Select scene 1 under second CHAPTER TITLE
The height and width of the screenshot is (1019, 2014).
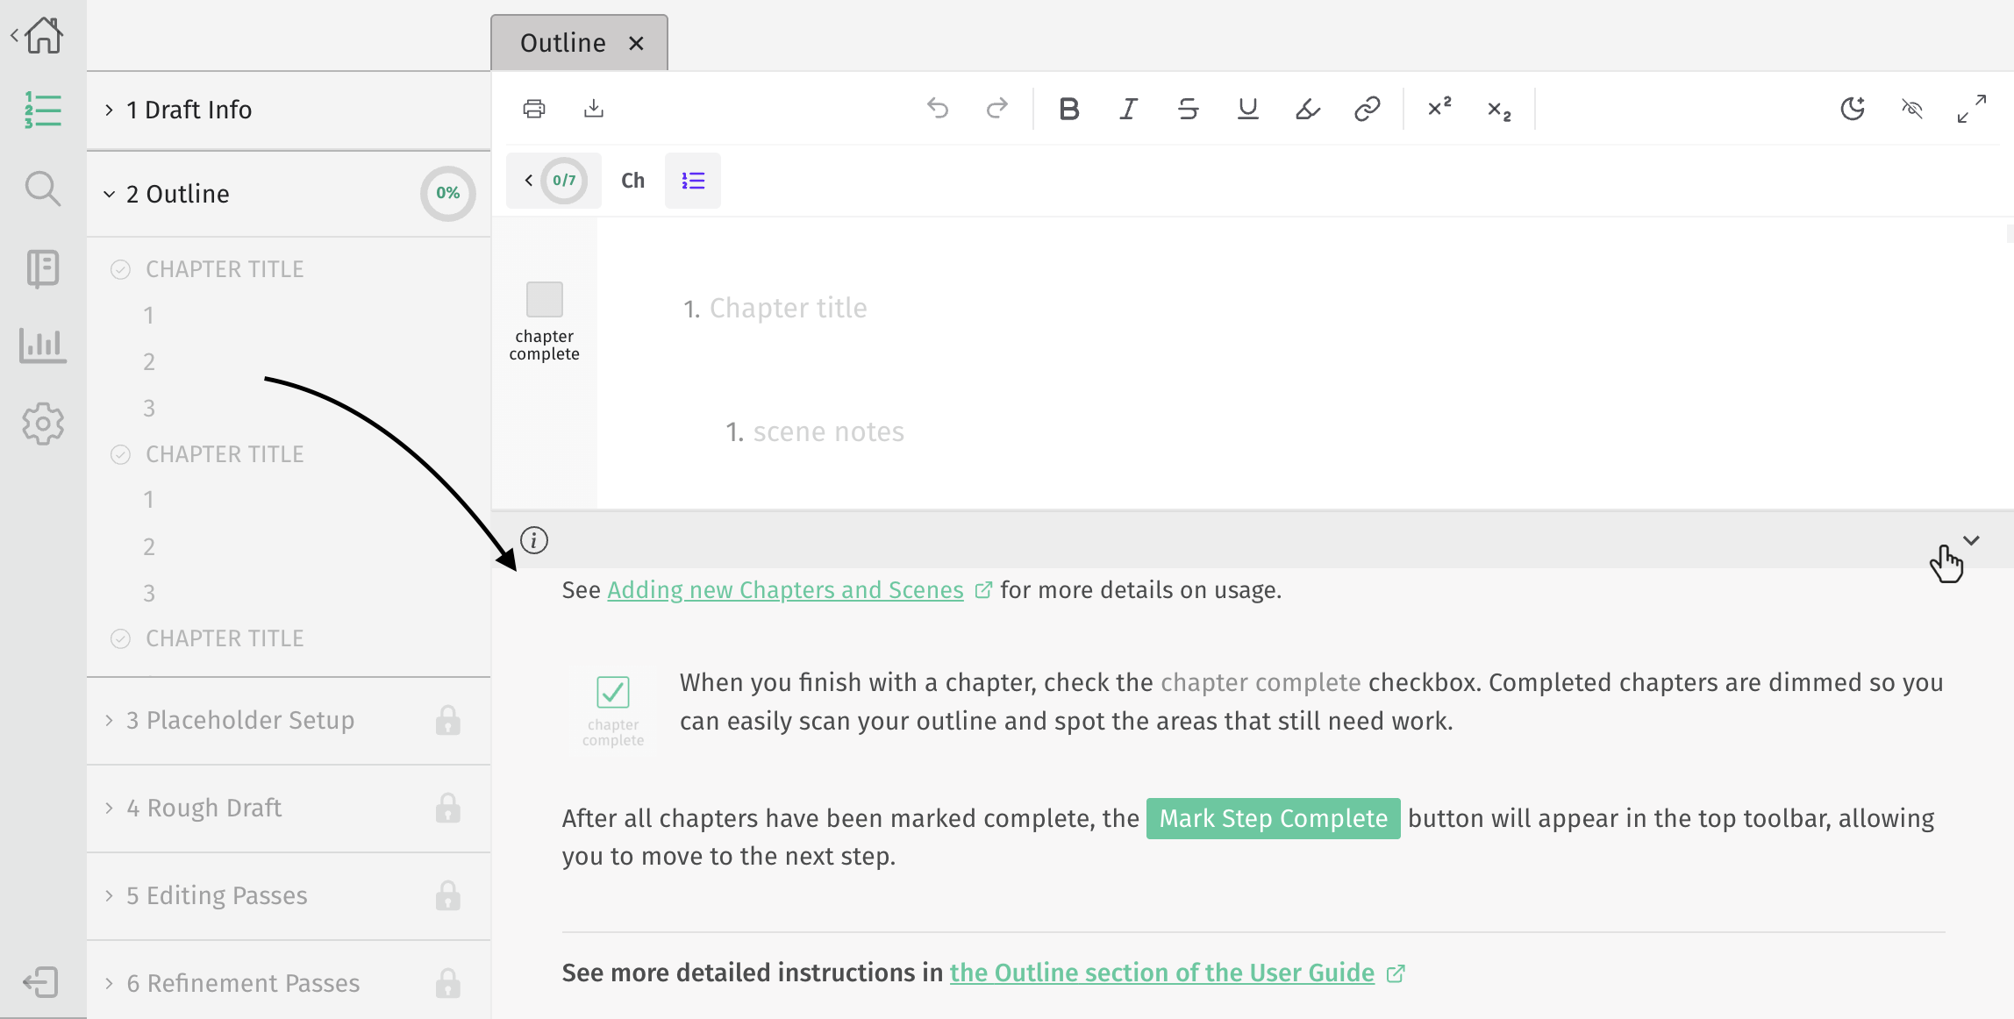149,500
